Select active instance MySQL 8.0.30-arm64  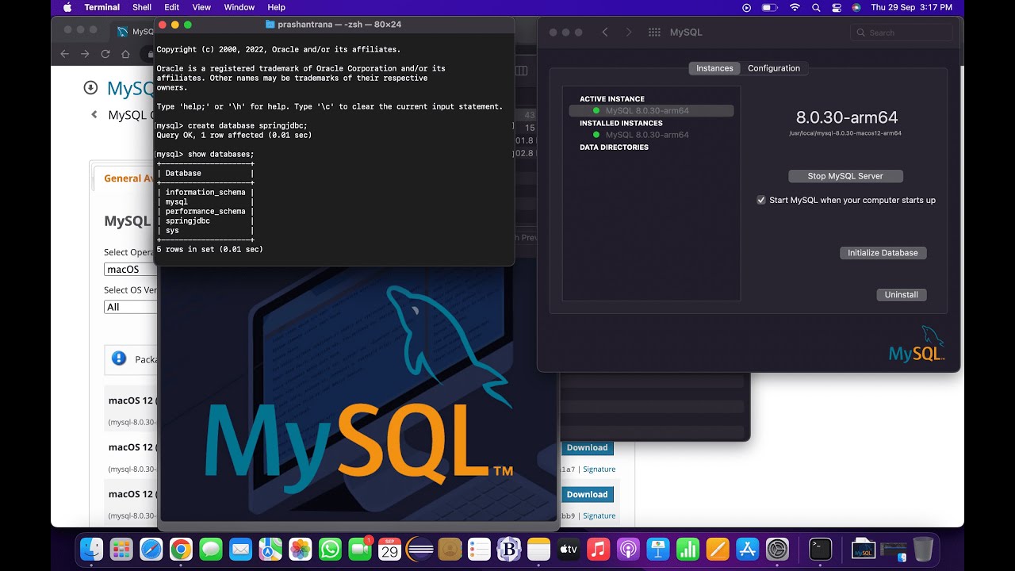pyautogui.click(x=652, y=111)
